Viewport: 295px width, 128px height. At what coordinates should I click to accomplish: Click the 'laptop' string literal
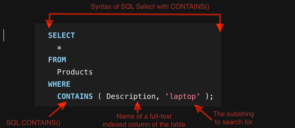click(182, 97)
